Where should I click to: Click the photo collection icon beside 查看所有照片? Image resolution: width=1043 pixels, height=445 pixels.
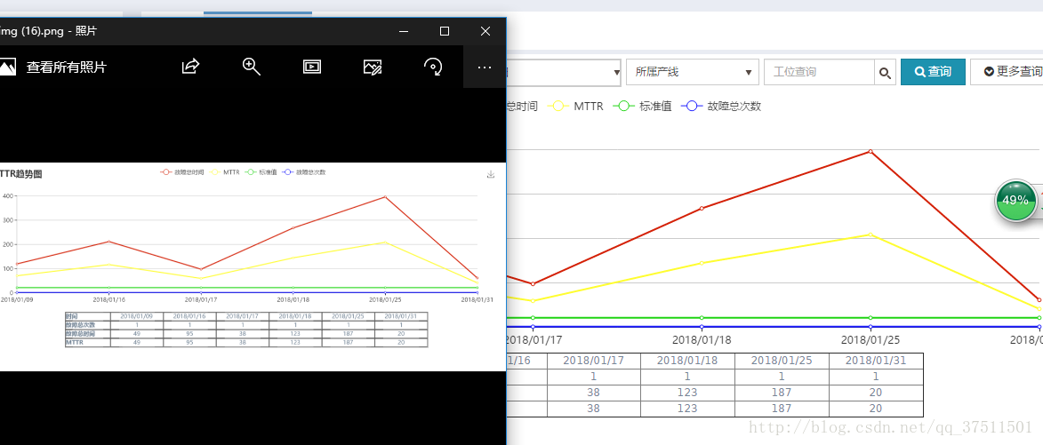pyautogui.click(x=7, y=67)
